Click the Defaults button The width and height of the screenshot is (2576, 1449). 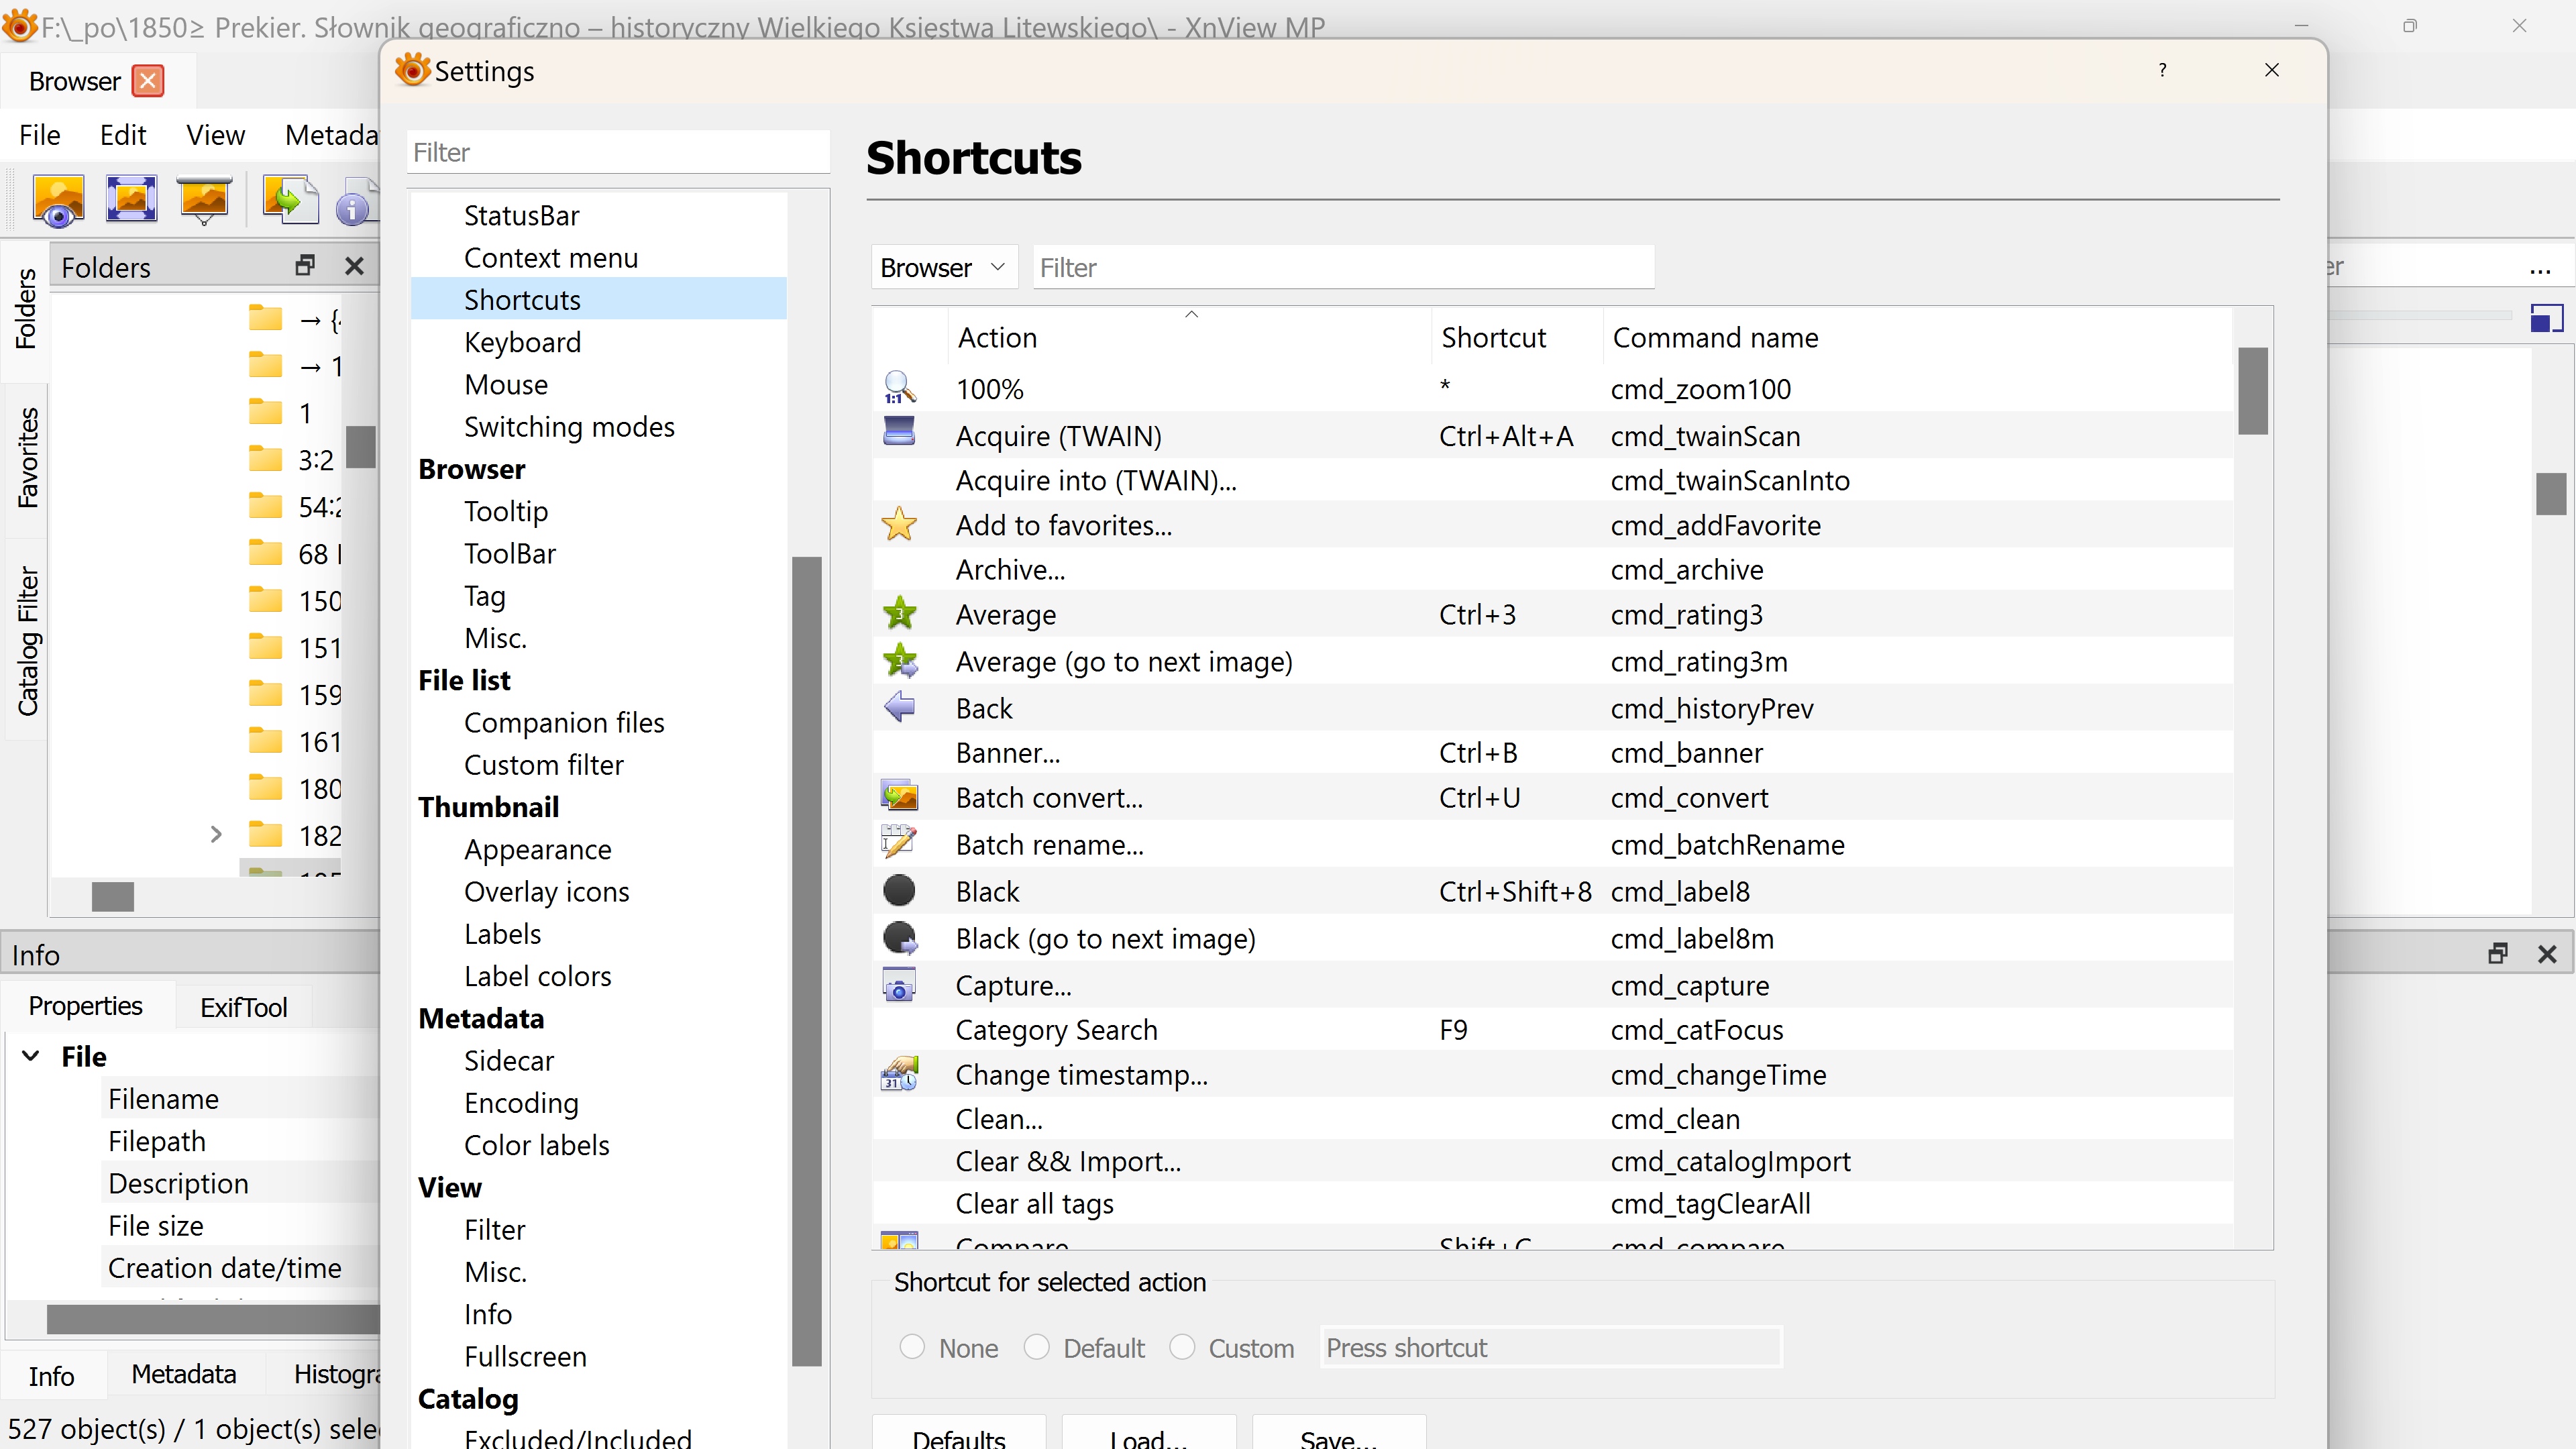959,1433
